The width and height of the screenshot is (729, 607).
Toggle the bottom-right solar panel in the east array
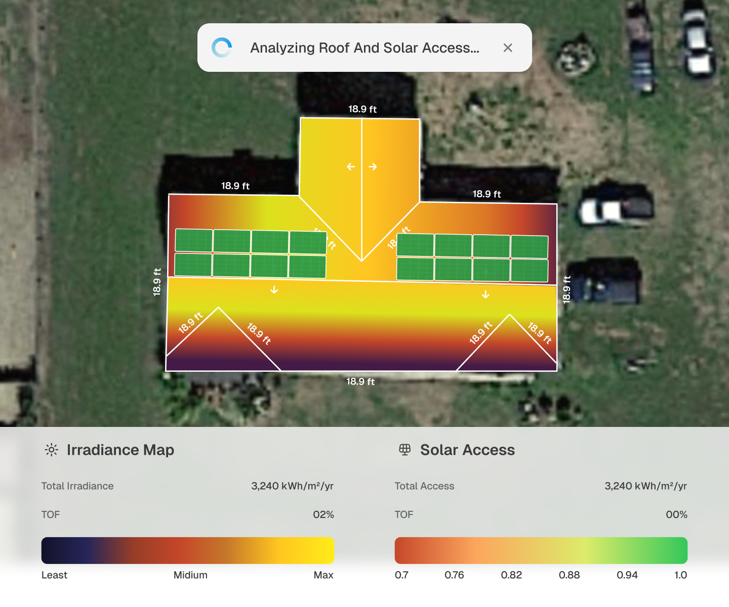[x=530, y=269]
